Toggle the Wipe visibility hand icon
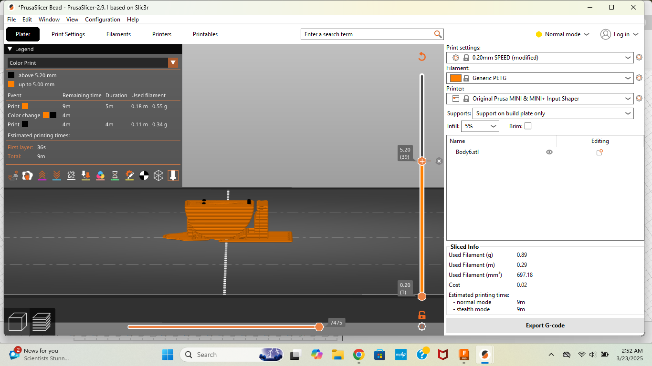This screenshot has height=366, width=652. click(x=28, y=176)
